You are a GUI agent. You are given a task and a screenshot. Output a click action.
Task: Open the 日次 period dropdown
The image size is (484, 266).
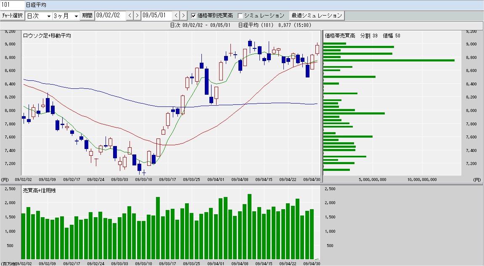click(x=48, y=16)
